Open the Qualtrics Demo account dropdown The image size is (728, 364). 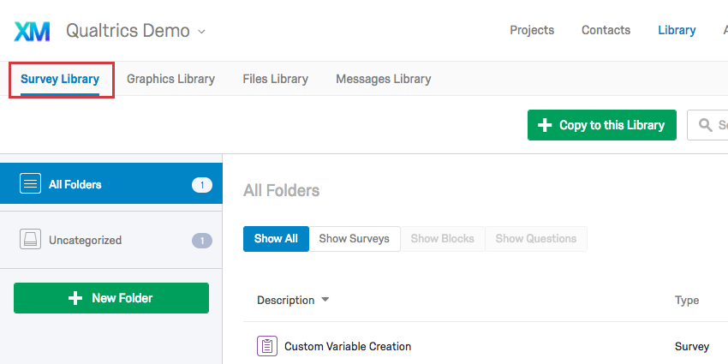pos(135,31)
